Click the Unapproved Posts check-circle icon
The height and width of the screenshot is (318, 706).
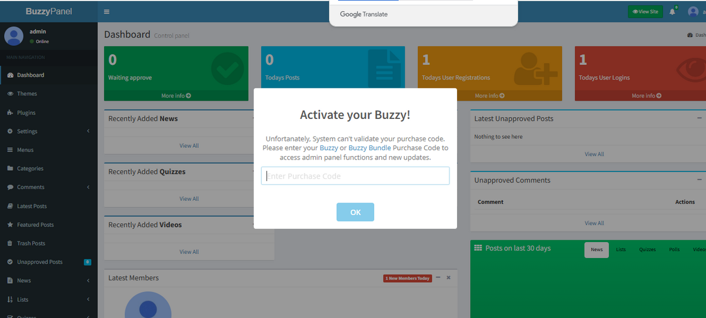tap(10, 262)
